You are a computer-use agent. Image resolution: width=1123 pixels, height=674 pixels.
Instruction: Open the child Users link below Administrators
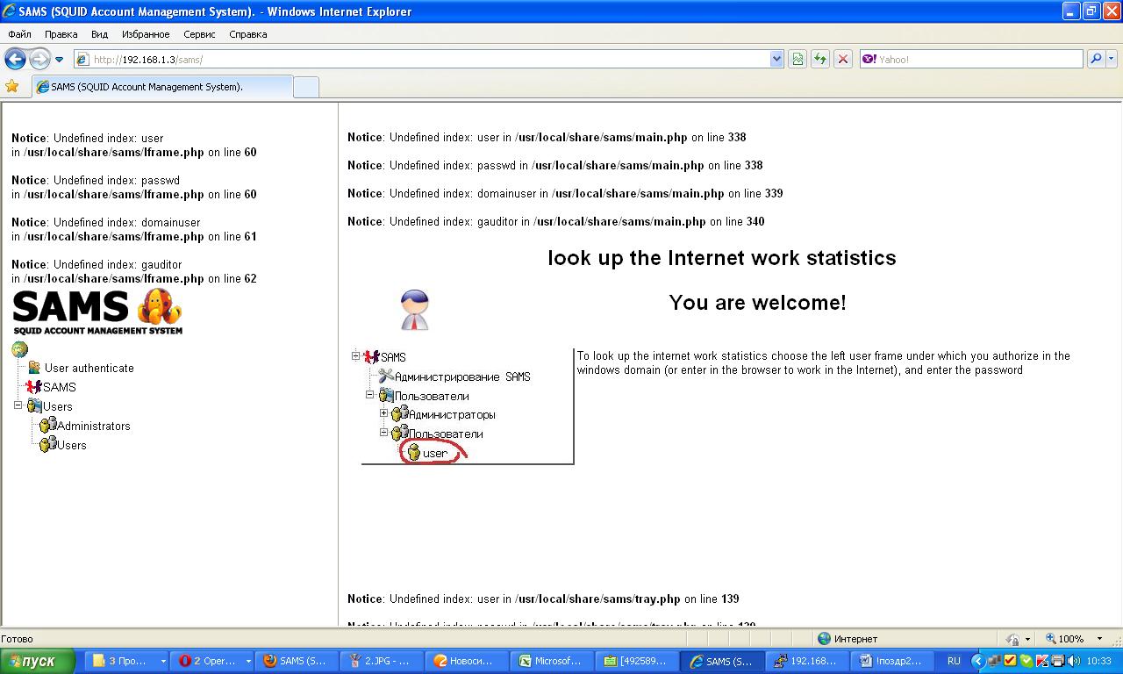[72, 445]
